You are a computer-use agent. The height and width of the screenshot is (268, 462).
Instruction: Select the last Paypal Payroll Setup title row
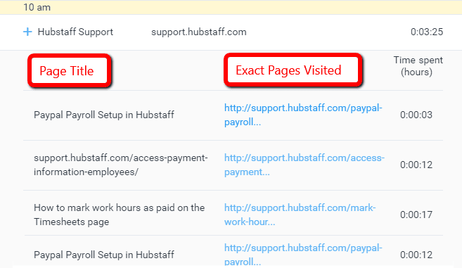coord(104,255)
